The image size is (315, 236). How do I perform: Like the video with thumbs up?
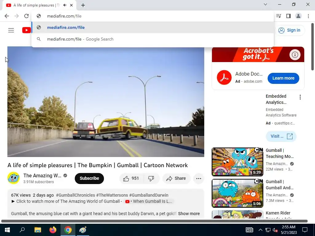pyautogui.click(x=132, y=179)
